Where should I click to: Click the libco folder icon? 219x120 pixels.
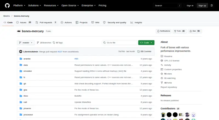[21, 96]
